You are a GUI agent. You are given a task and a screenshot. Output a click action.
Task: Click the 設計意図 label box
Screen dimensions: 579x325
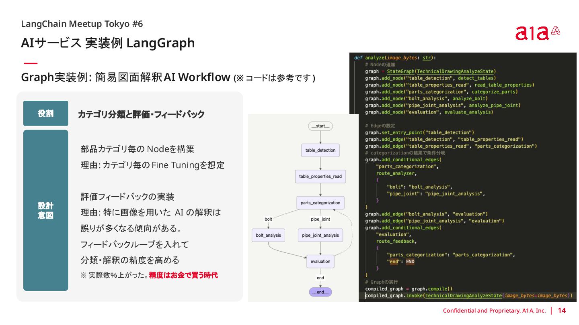pyautogui.click(x=46, y=210)
